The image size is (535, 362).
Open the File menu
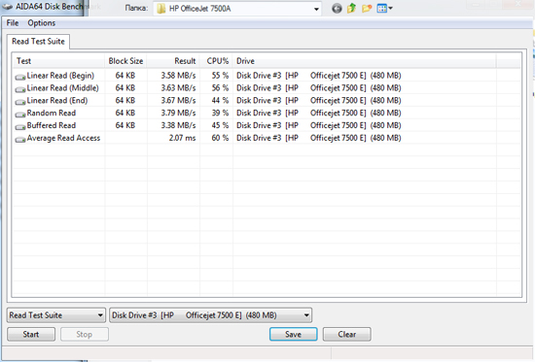point(13,23)
